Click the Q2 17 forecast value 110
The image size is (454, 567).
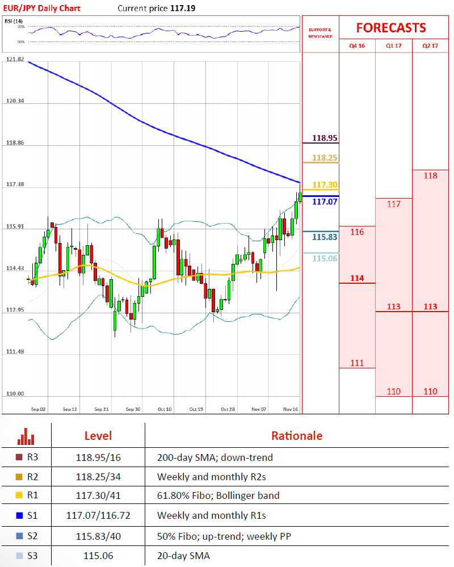(431, 392)
